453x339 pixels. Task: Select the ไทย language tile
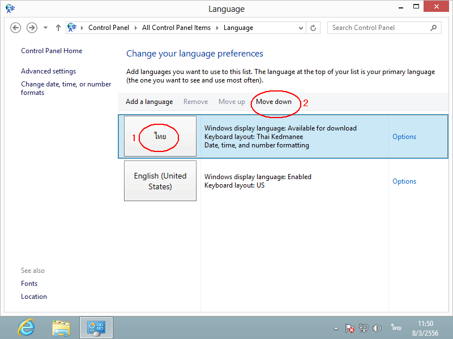160,136
